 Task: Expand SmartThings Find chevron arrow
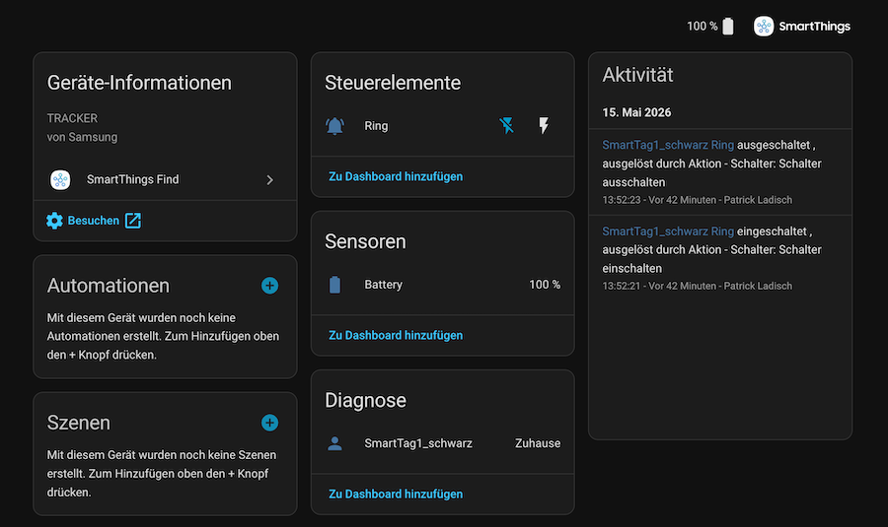point(270,180)
